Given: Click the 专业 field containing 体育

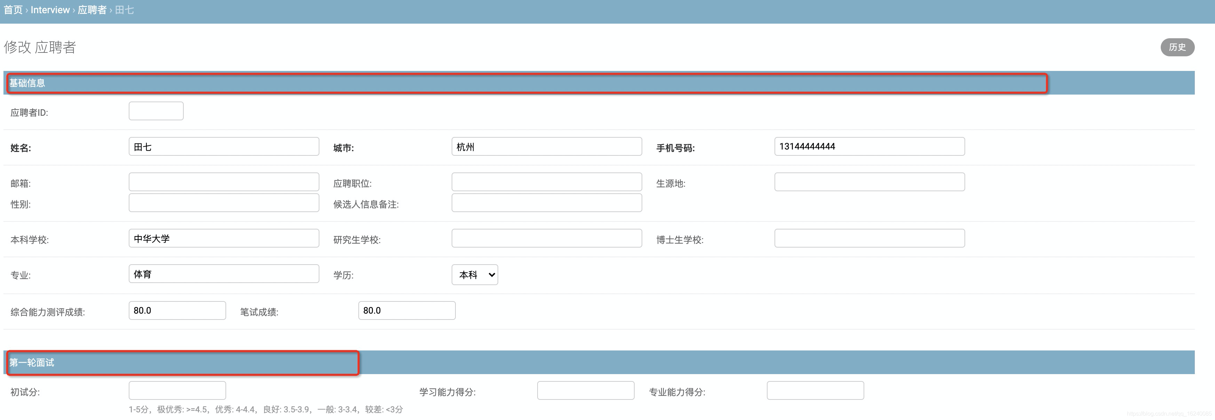Looking at the screenshot, I should [224, 274].
